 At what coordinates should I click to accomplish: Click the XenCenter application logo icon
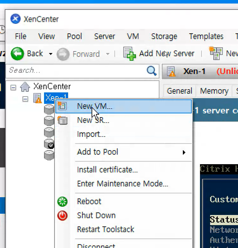(15, 19)
